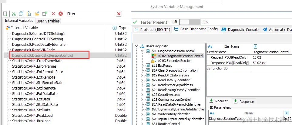Click the paste clipboard icon

coord(29,14)
